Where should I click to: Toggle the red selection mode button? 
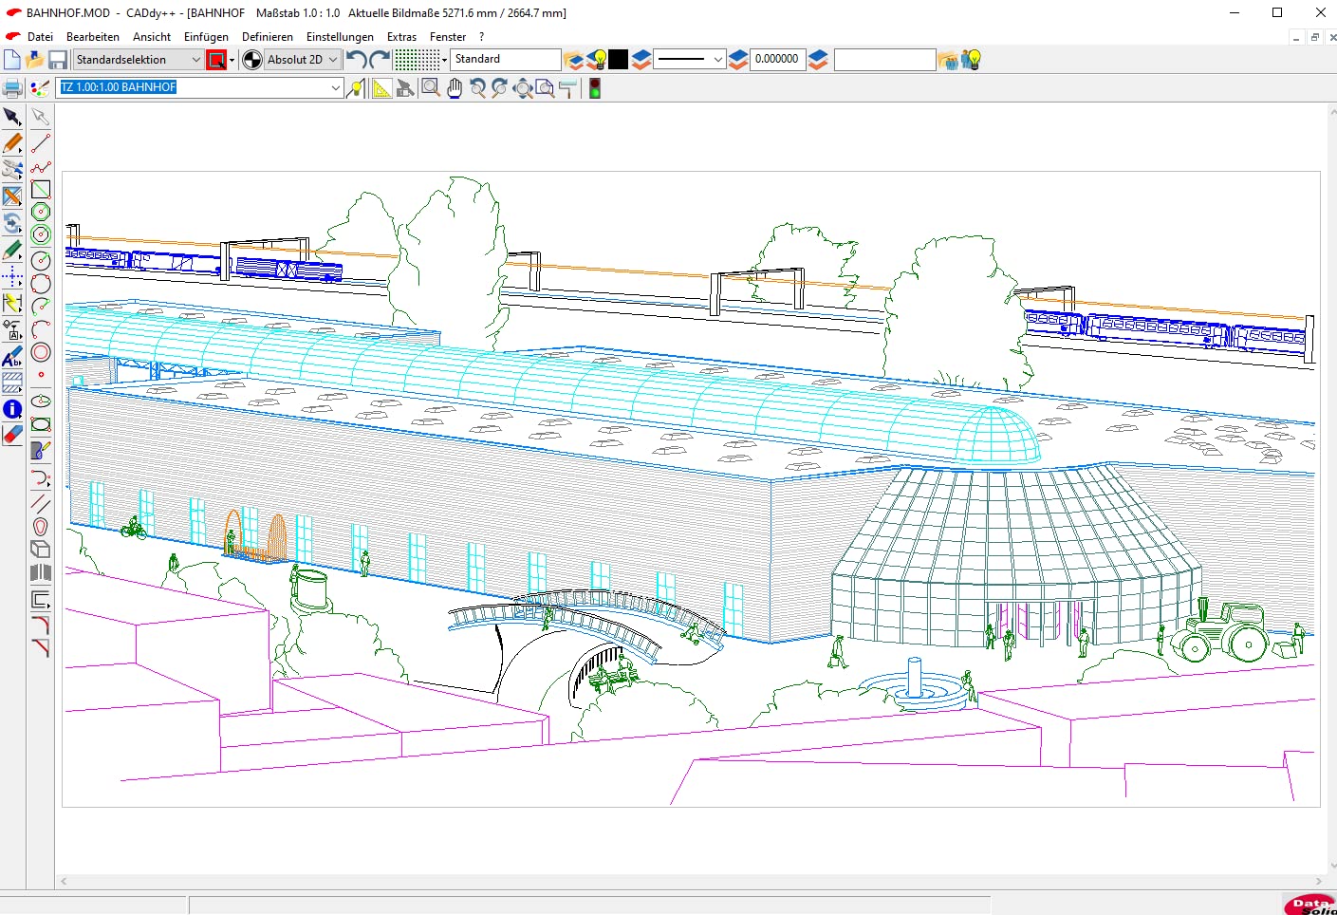(216, 60)
